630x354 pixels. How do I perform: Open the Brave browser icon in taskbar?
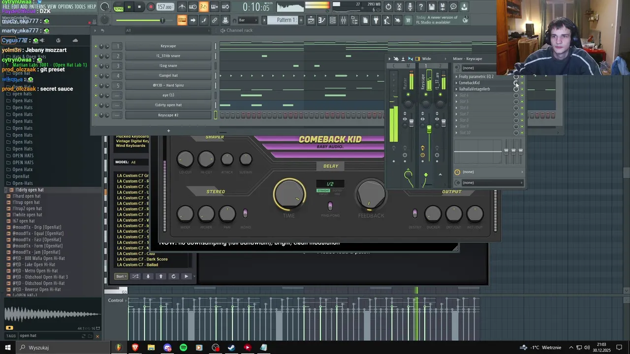135,348
